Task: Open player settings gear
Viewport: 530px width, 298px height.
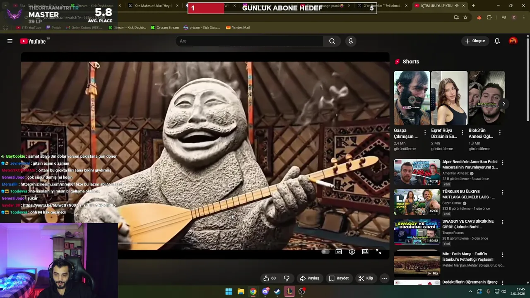Action: 352,252
